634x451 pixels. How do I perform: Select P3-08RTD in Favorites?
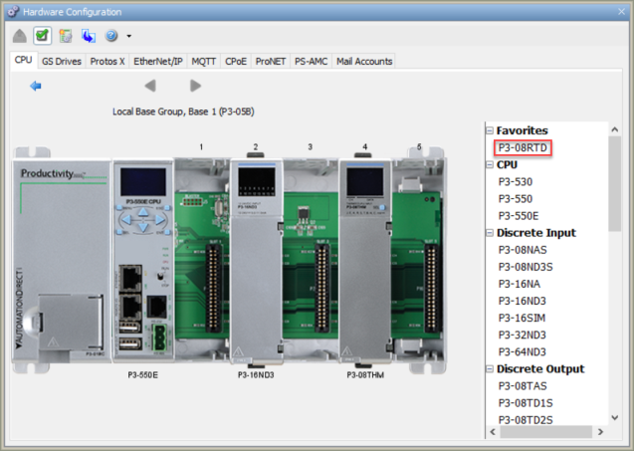pos(524,148)
